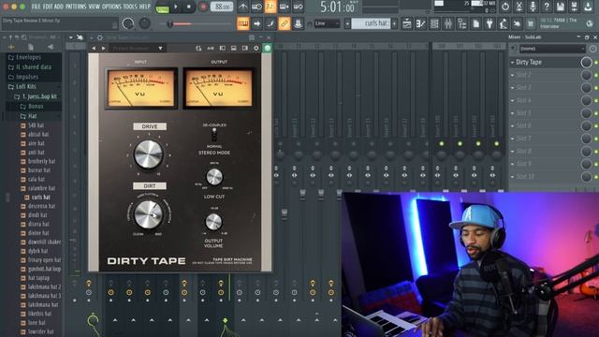The height and width of the screenshot is (337, 599).
Task: Toggle the green LED on mixer track 101
Action: pos(460,143)
